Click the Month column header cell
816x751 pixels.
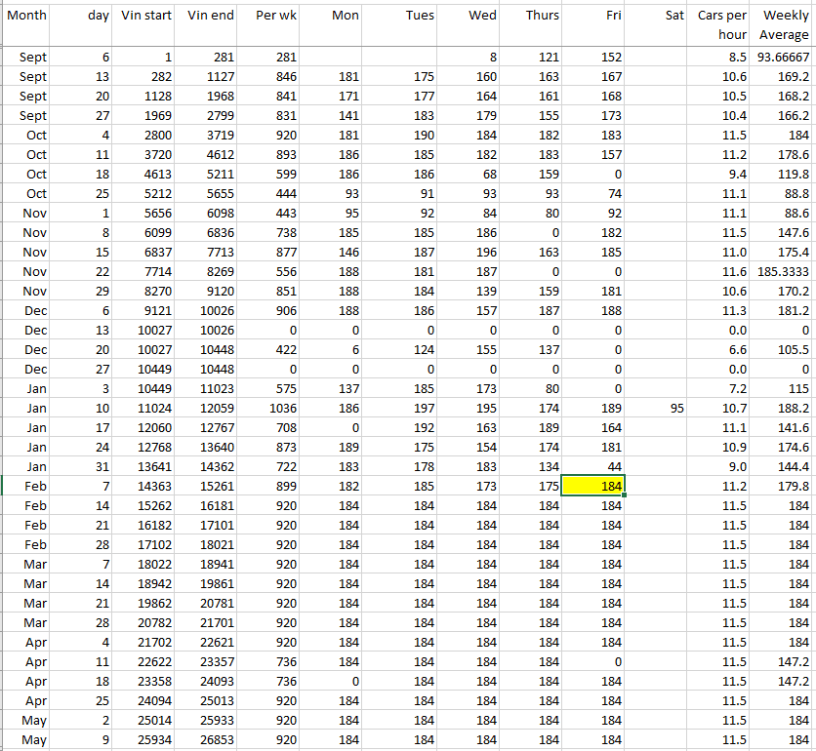25,16
